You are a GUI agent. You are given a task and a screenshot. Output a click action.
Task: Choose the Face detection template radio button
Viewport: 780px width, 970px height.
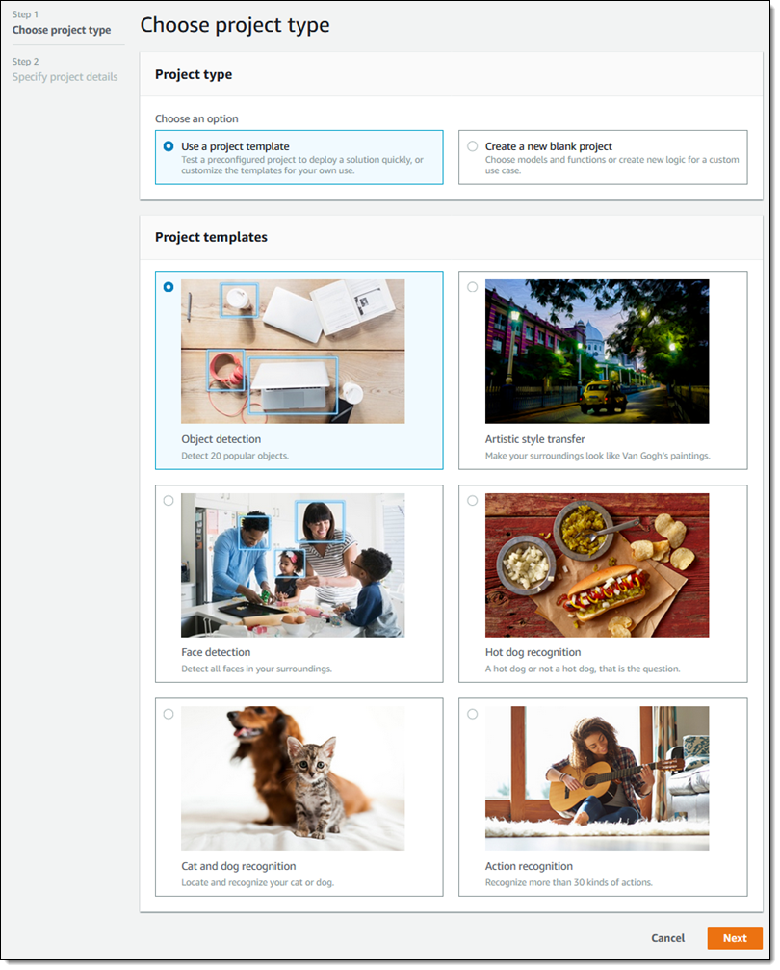pyautogui.click(x=169, y=501)
